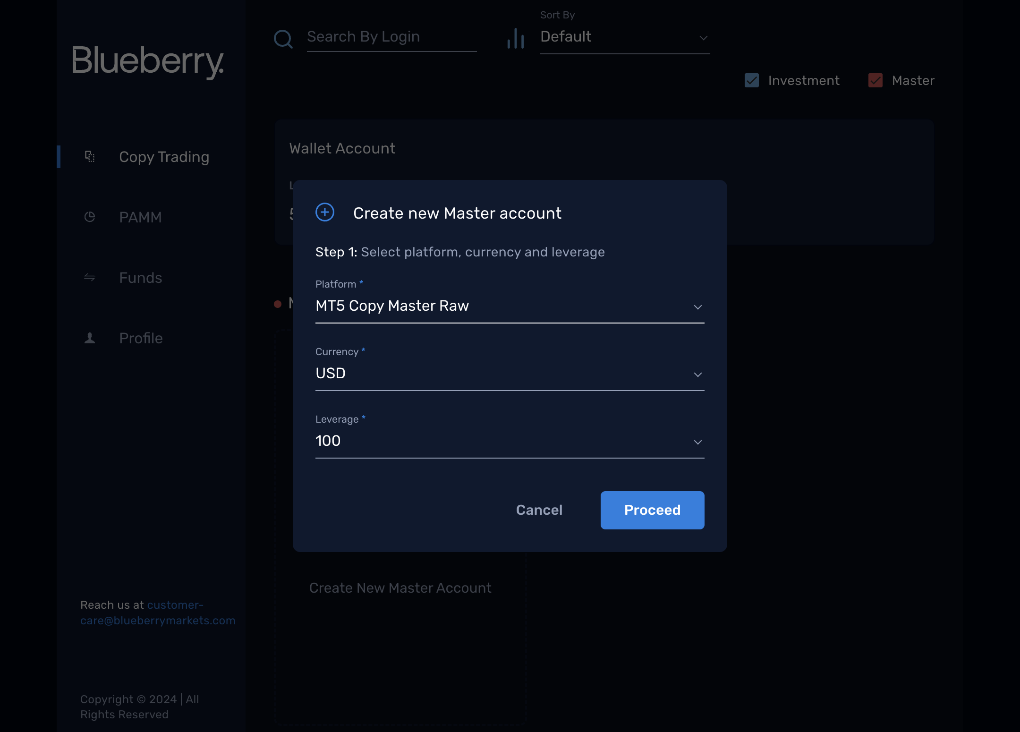Open the PAMM menu item
Screen dimensions: 1020x732
pos(141,217)
